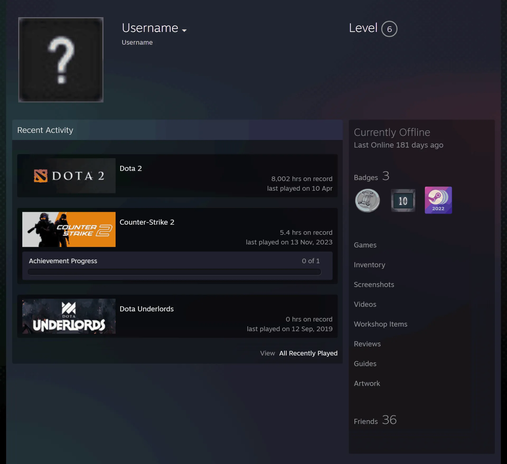
Task: Open the Workshop Items link
Action: click(x=381, y=324)
